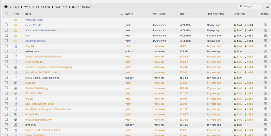Check the box for plugs.xls
Screen dimensions: 271x136
tap(7, 83)
